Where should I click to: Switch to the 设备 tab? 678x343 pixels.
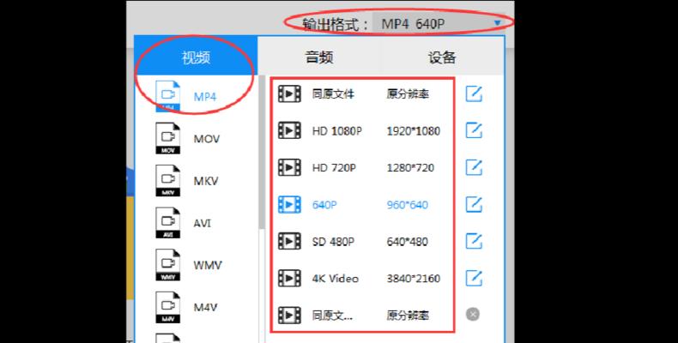(442, 57)
